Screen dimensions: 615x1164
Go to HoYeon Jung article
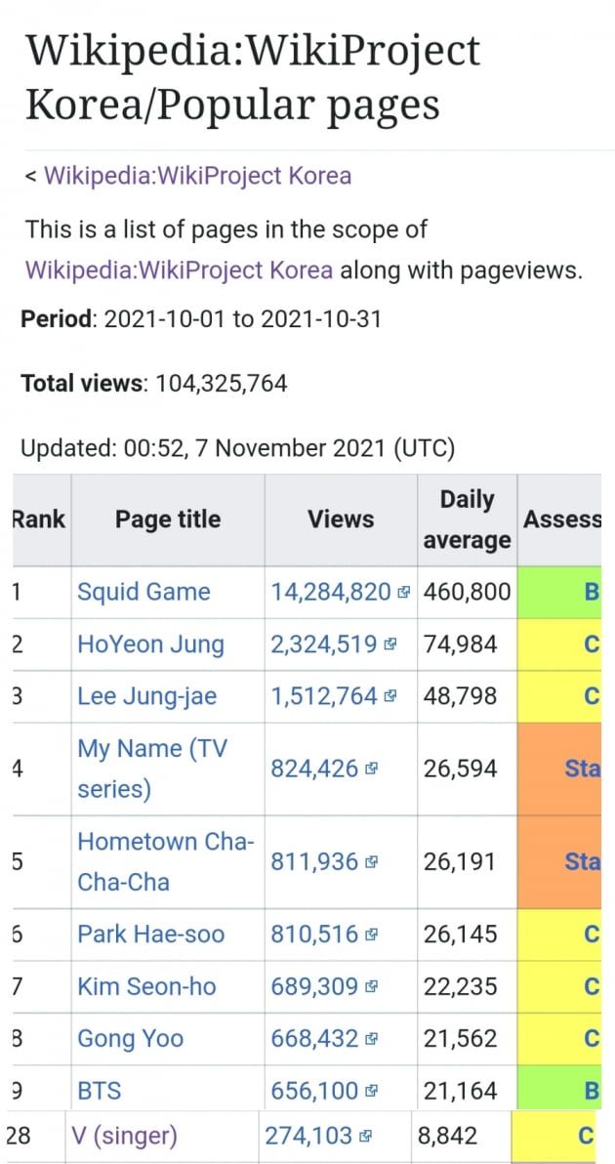click(150, 644)
